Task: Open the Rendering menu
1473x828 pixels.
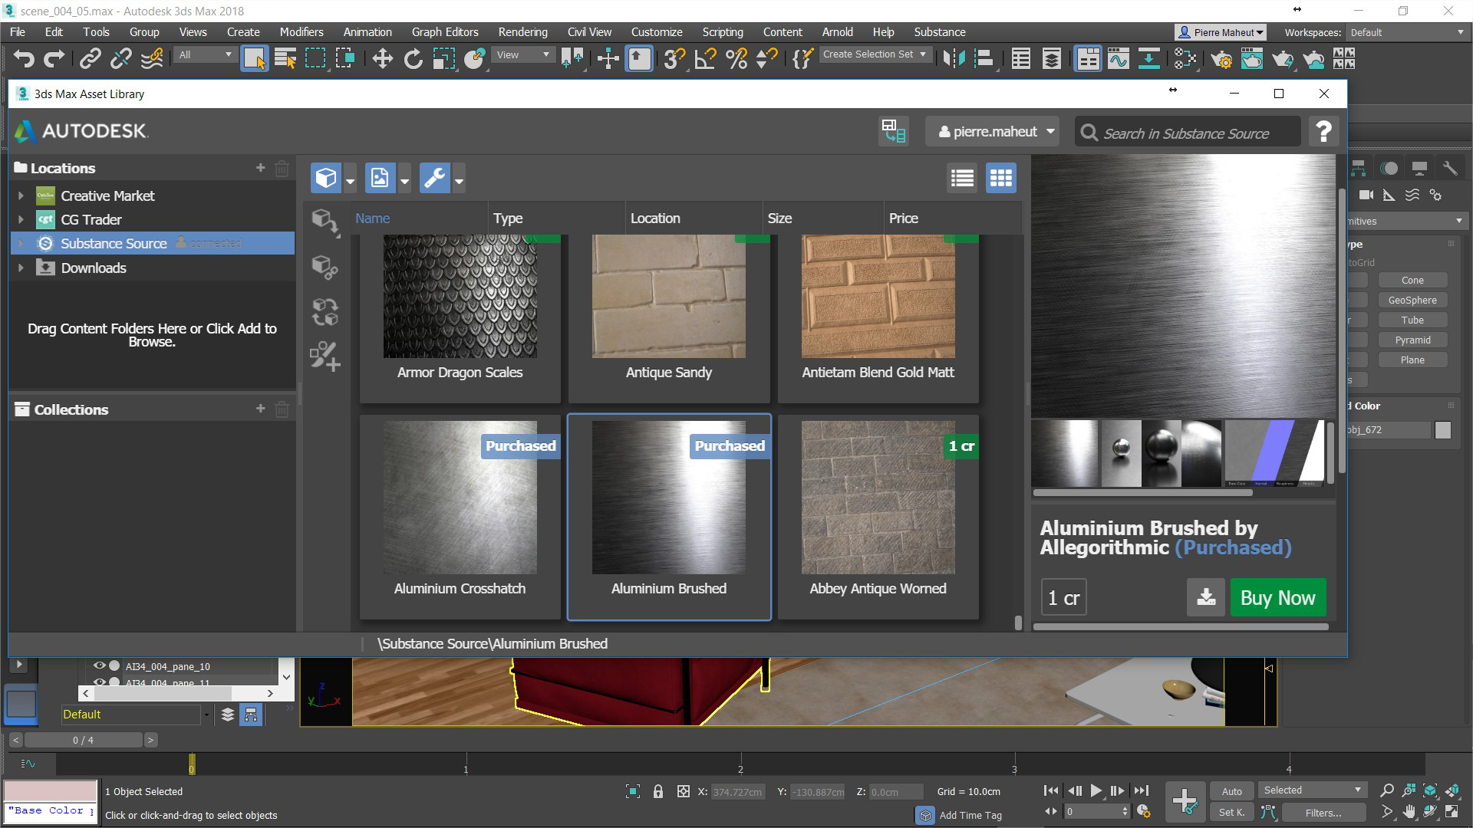Action: click(x=522, y=32)
